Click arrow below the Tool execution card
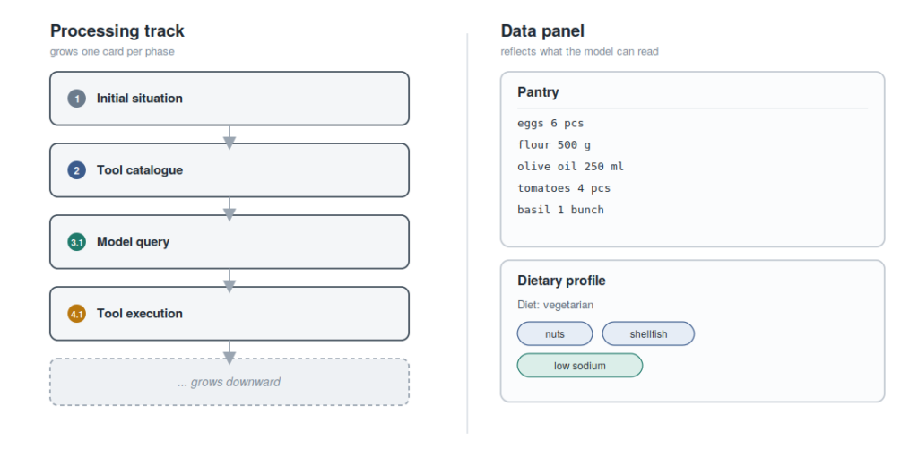The width and height of the screenshot is (918, 467). tap(229, 352)
